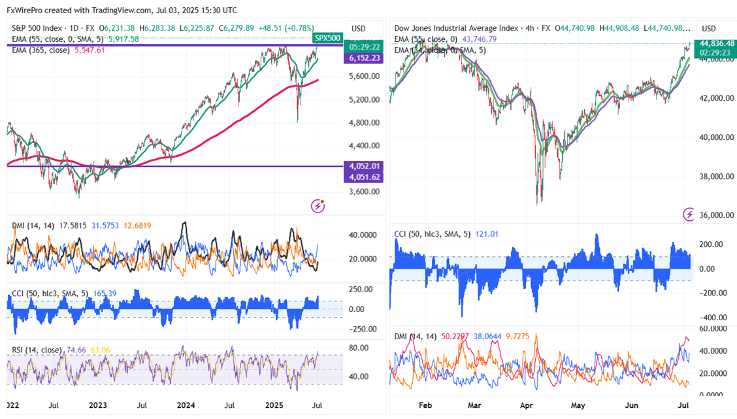This screenshot has width=737, height=419.
Task: Click -250.00 on S&P CCI axis
Action: pyautogui.click(x=363, y=329)
